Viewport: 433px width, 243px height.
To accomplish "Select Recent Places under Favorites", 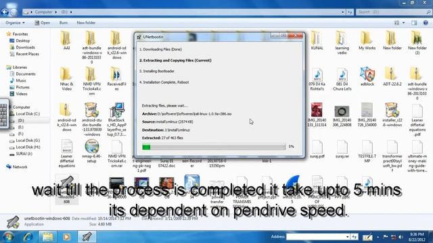I will (24, 54).
